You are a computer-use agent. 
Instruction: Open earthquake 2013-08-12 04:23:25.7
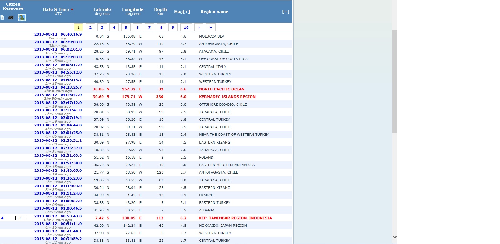pos(58,87)
